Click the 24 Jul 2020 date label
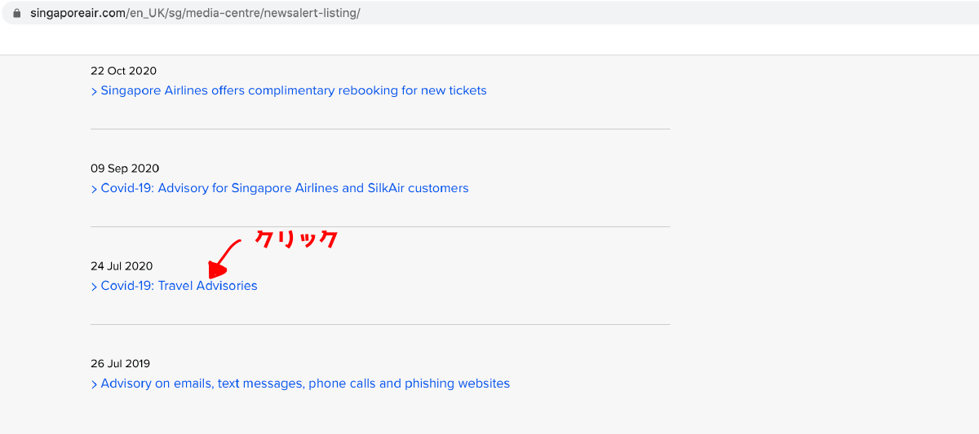Screen dimensions: 979x434 point(122,266)
